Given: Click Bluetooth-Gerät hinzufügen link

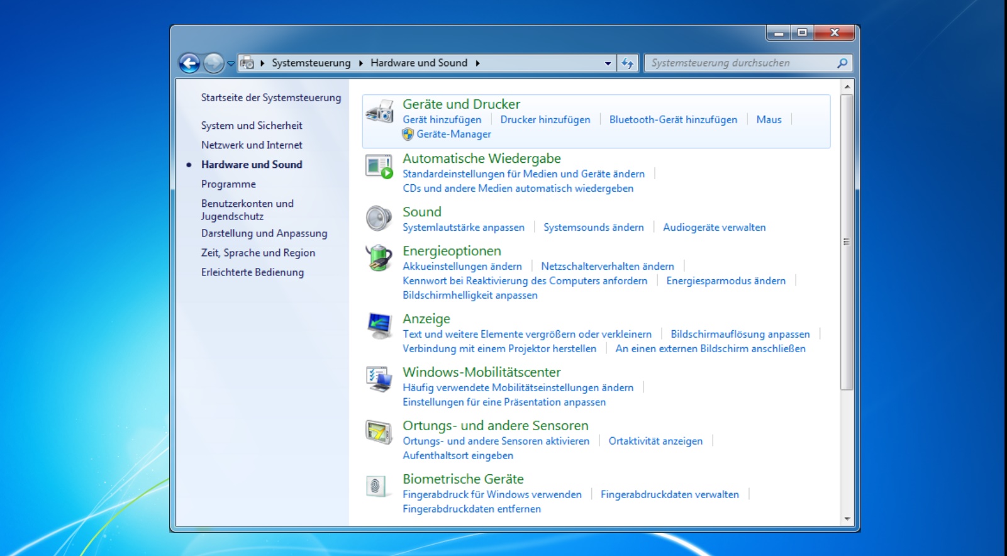Looking at the screenshot, I should [x=673, y=120].
